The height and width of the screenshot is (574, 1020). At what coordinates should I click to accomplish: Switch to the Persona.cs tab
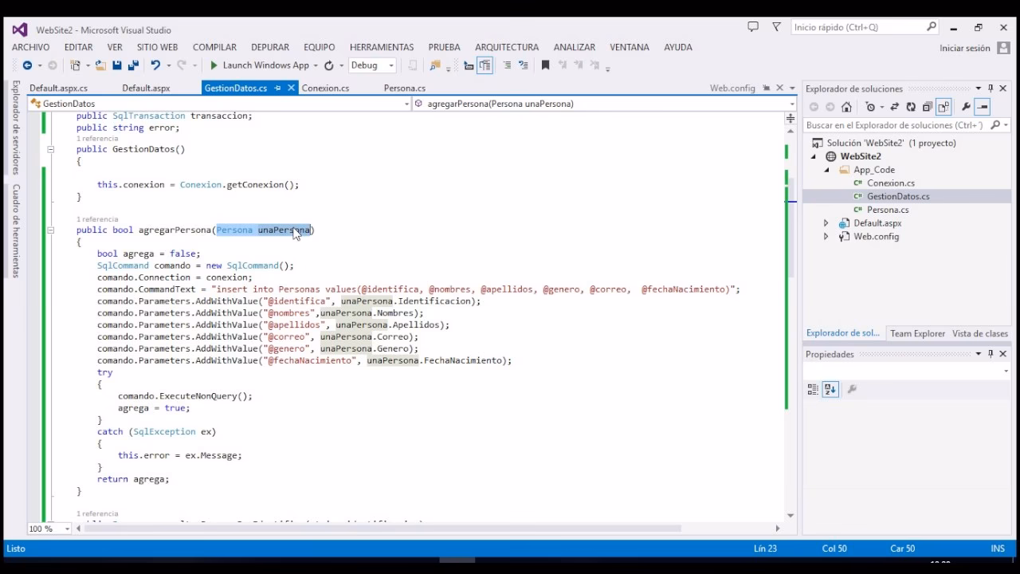pos(404,88)
